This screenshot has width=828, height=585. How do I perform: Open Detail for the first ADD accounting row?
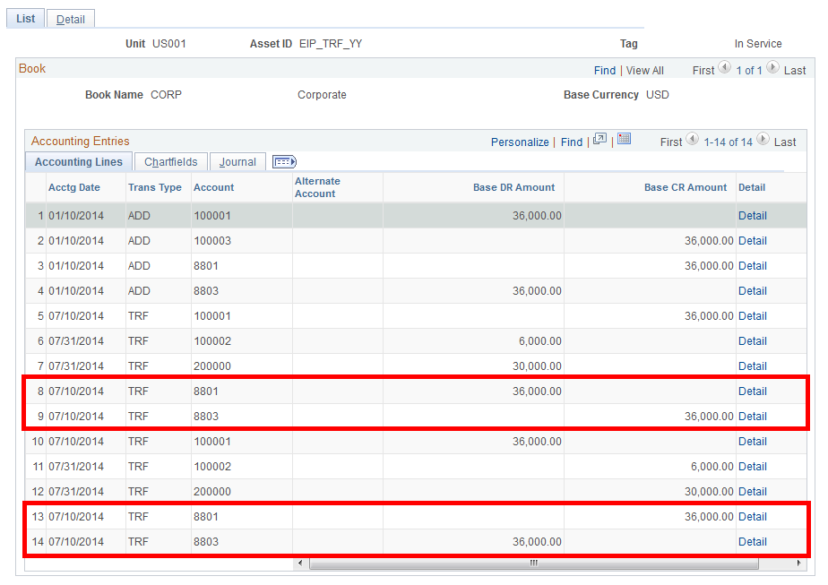(753, 215)
